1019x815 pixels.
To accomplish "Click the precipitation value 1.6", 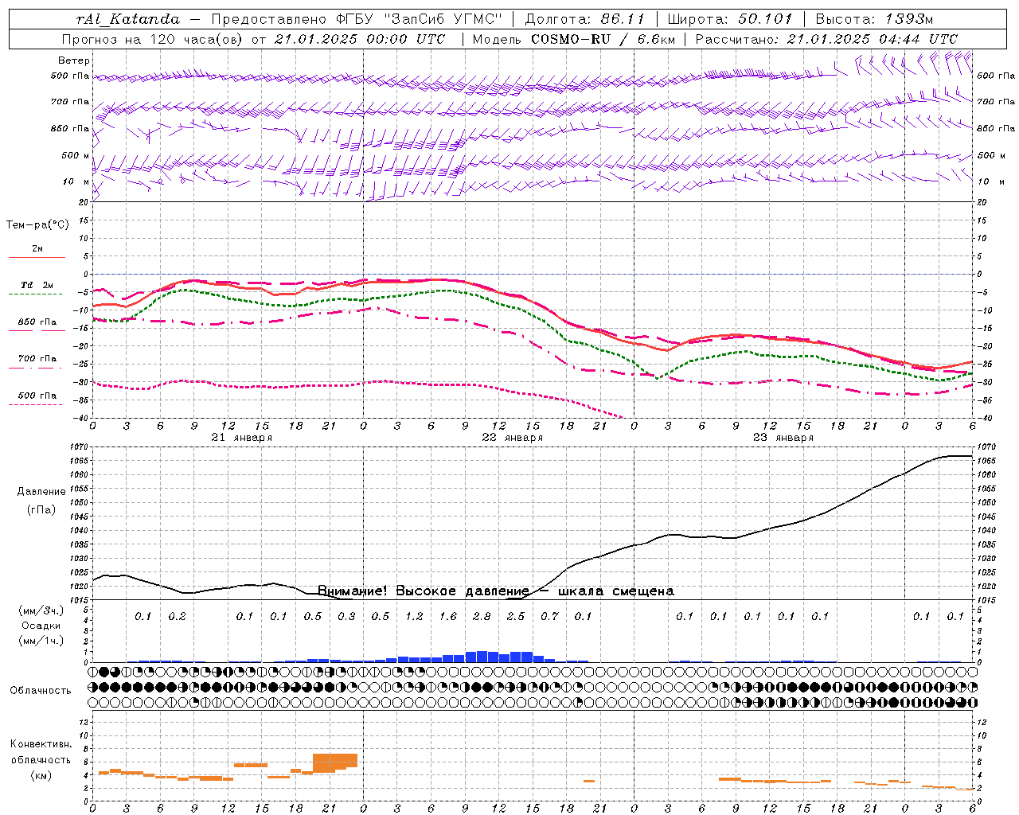I will pos(448,616).
